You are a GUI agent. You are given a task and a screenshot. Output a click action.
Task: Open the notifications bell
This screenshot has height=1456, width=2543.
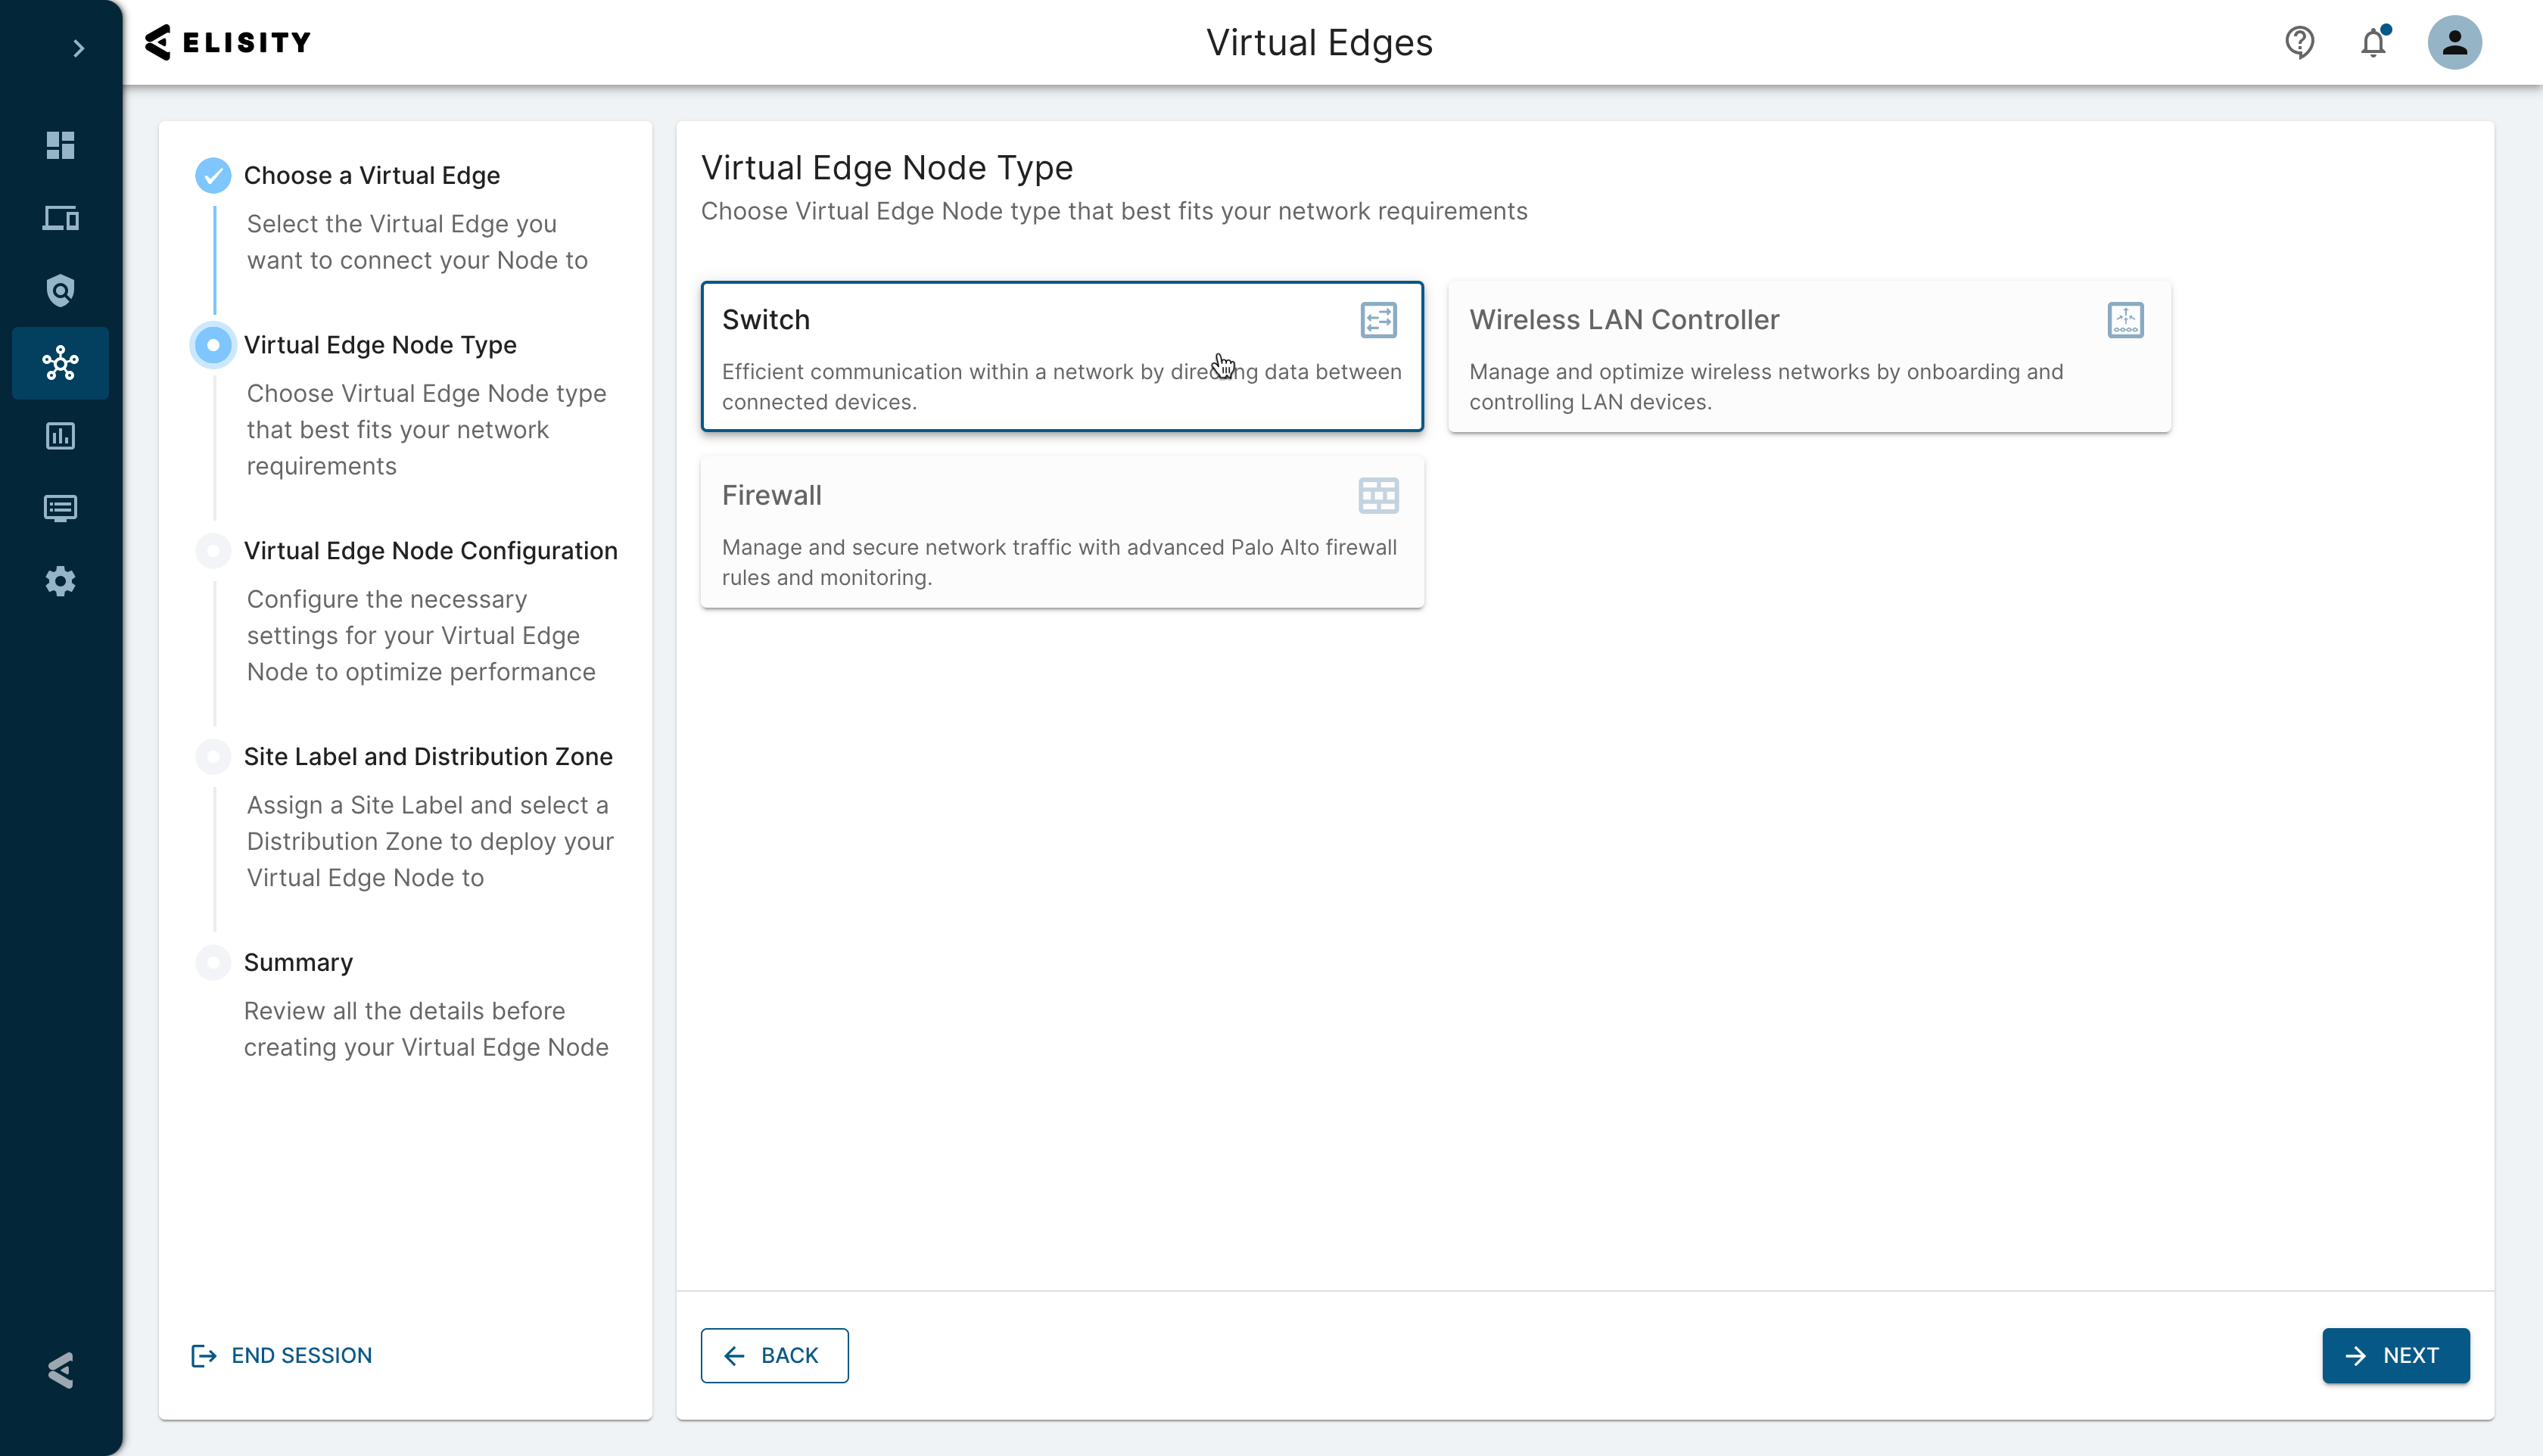[2373, 43]
